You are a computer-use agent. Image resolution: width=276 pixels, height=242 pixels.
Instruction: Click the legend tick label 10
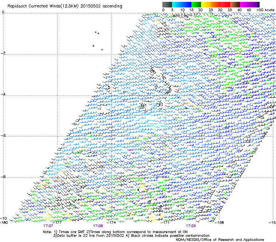pos(182,10)
